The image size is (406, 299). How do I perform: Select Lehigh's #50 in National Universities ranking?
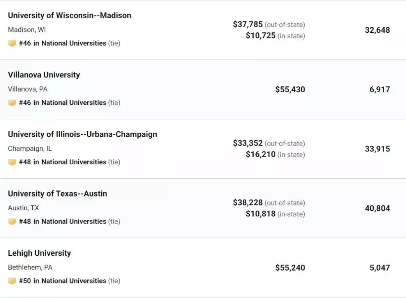pos(62,281)
